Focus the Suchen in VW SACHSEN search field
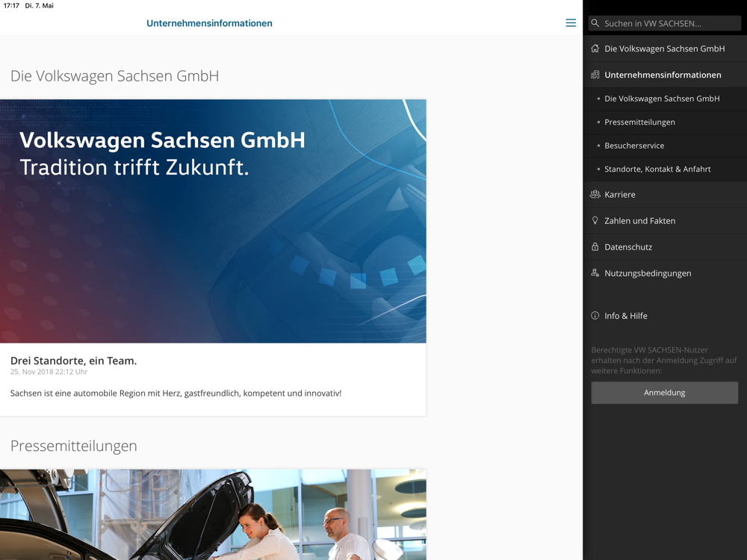The height and width of the screenshot is (560, 747). (665, 23)
